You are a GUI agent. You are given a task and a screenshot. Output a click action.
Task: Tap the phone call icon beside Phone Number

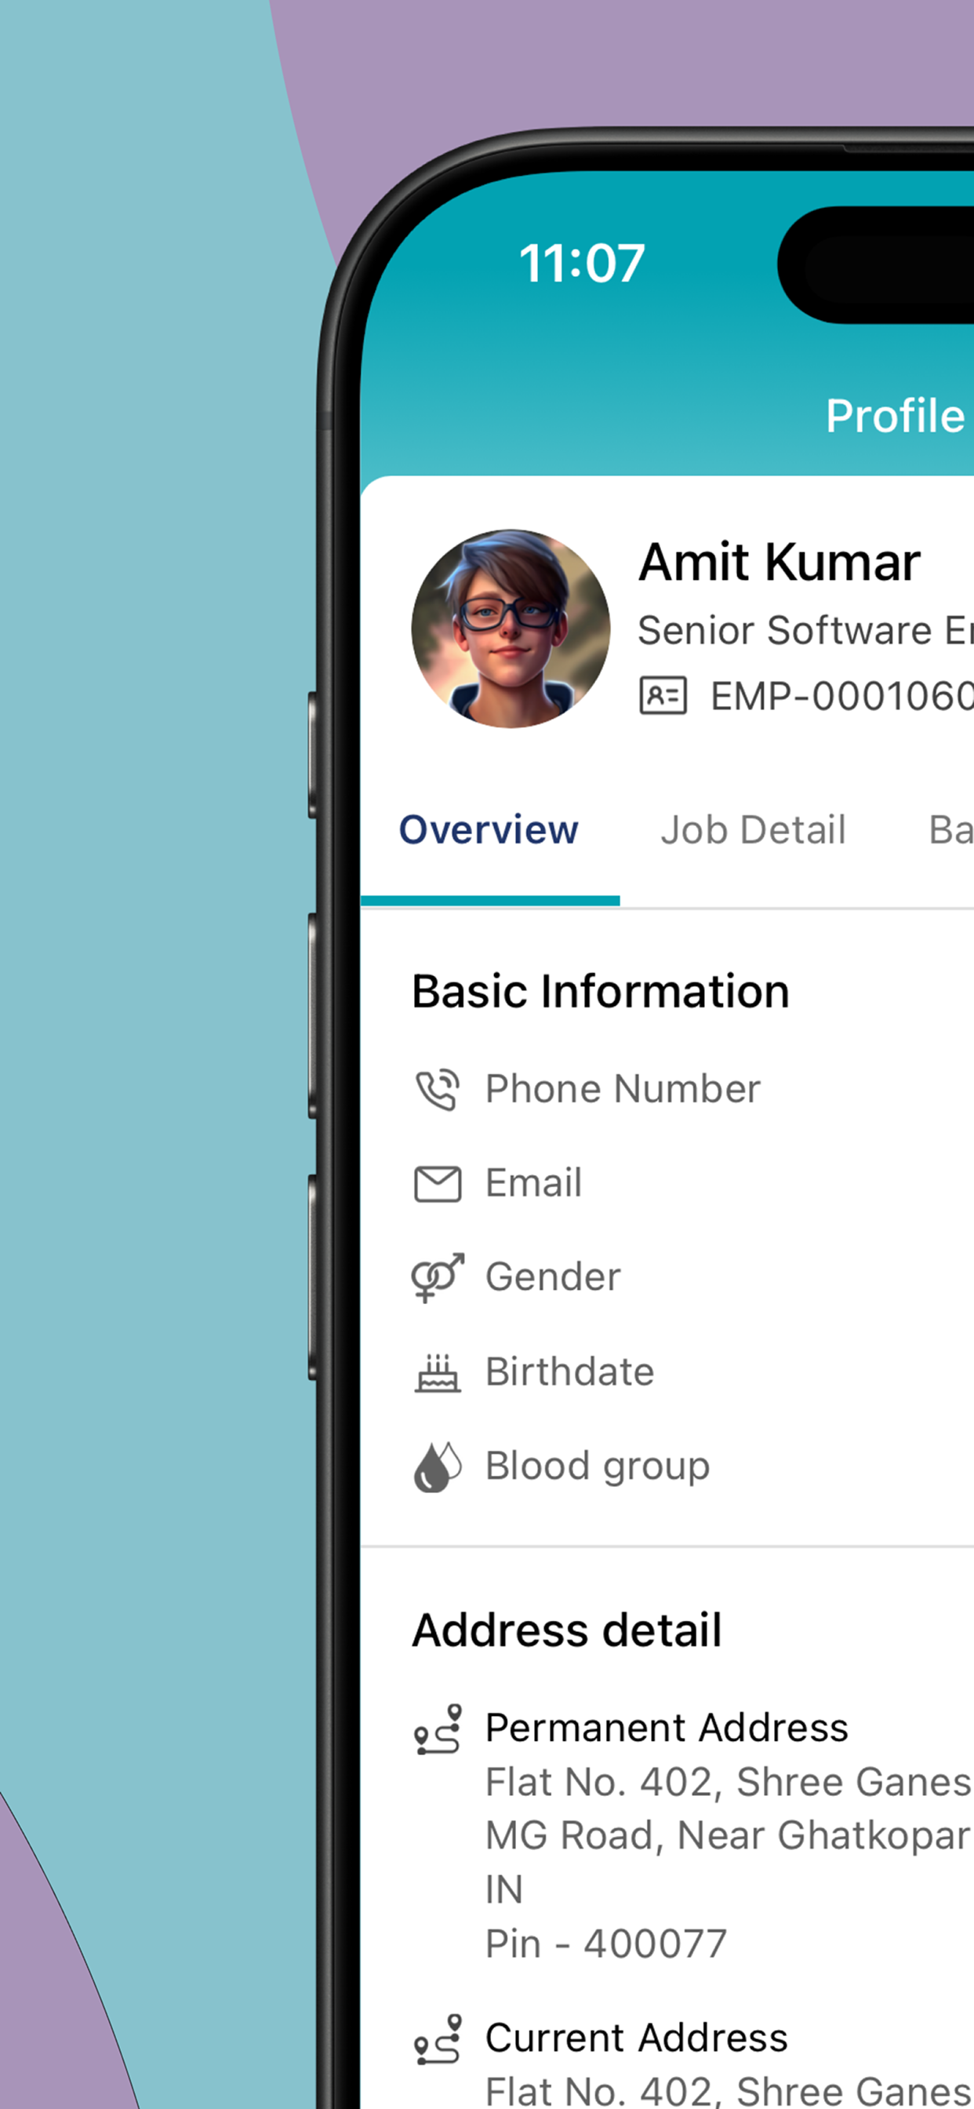[x=438, y=1090]
